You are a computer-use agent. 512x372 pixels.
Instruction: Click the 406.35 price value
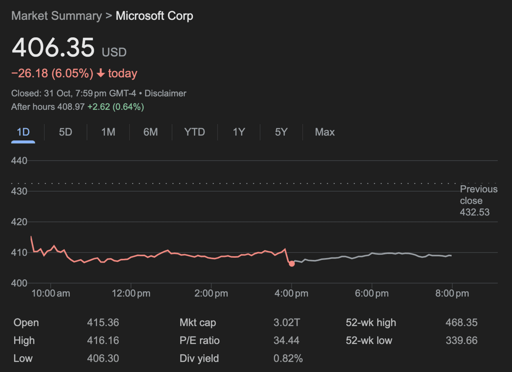click(53, 48)
